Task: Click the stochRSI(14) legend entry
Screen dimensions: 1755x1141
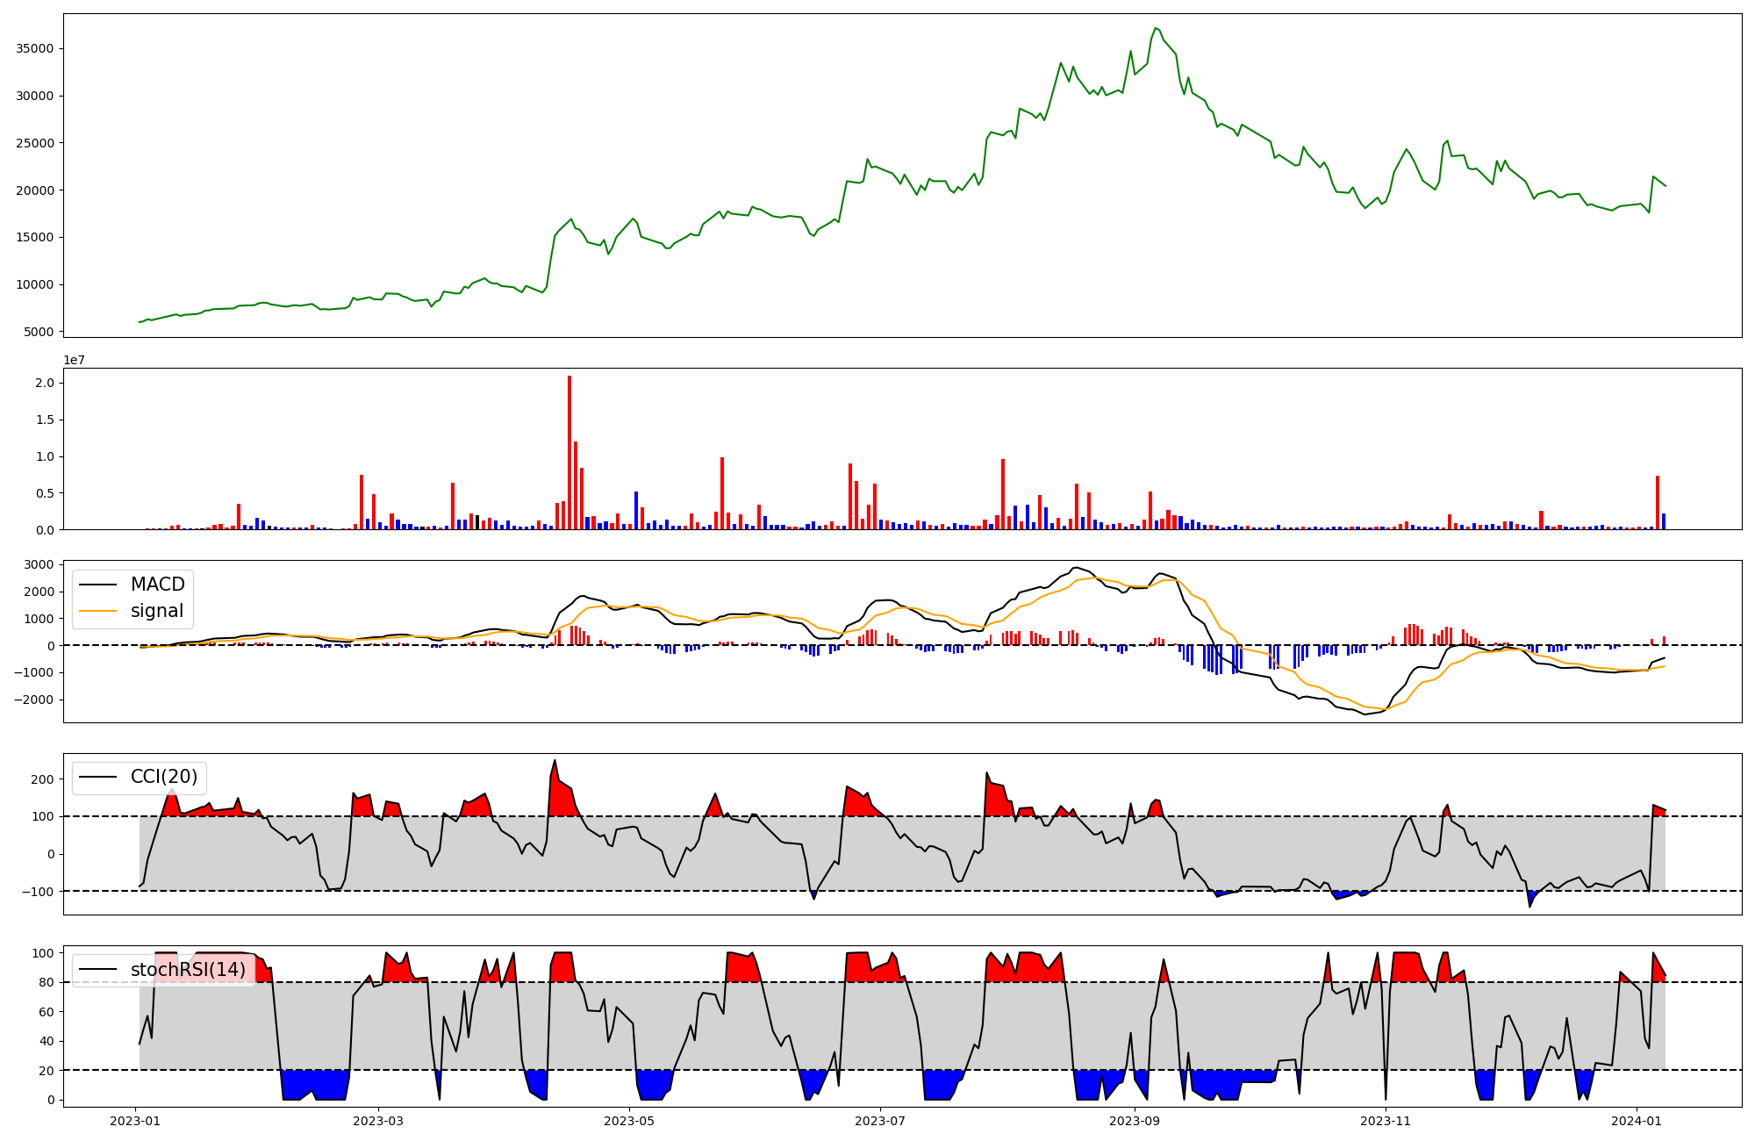Action: tap(188, 970)
